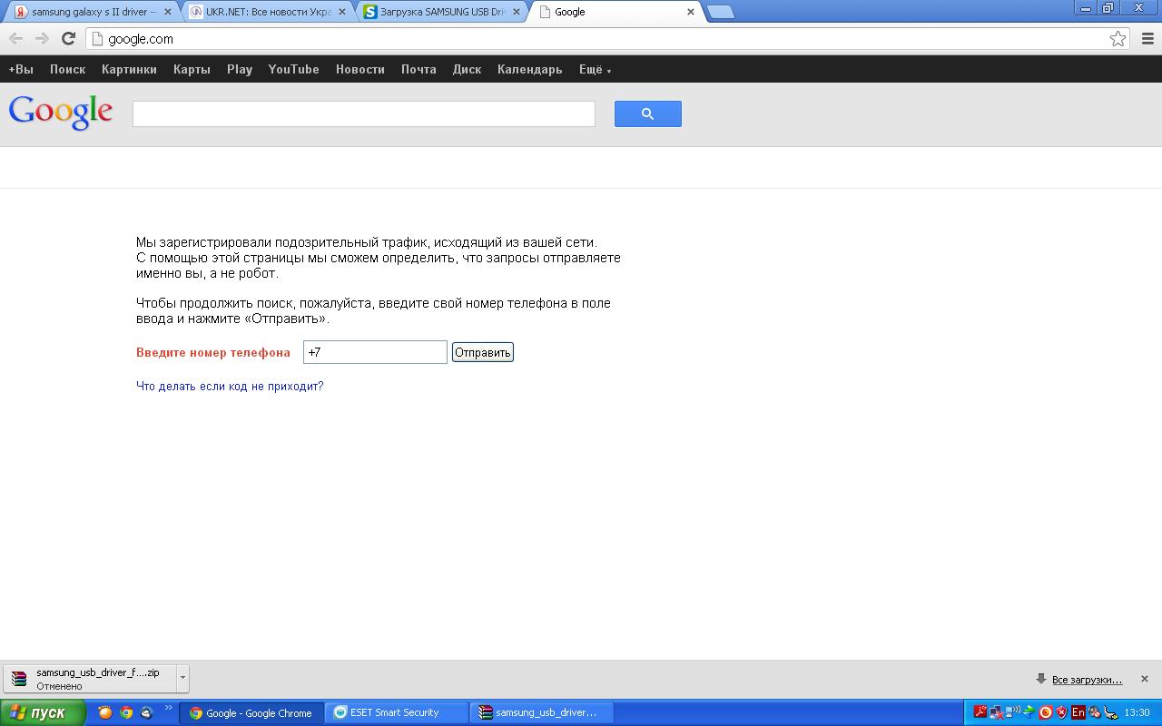The image size is (1162, 726).
Task: Open Новости in the Google bar
Action: [360, 69]
